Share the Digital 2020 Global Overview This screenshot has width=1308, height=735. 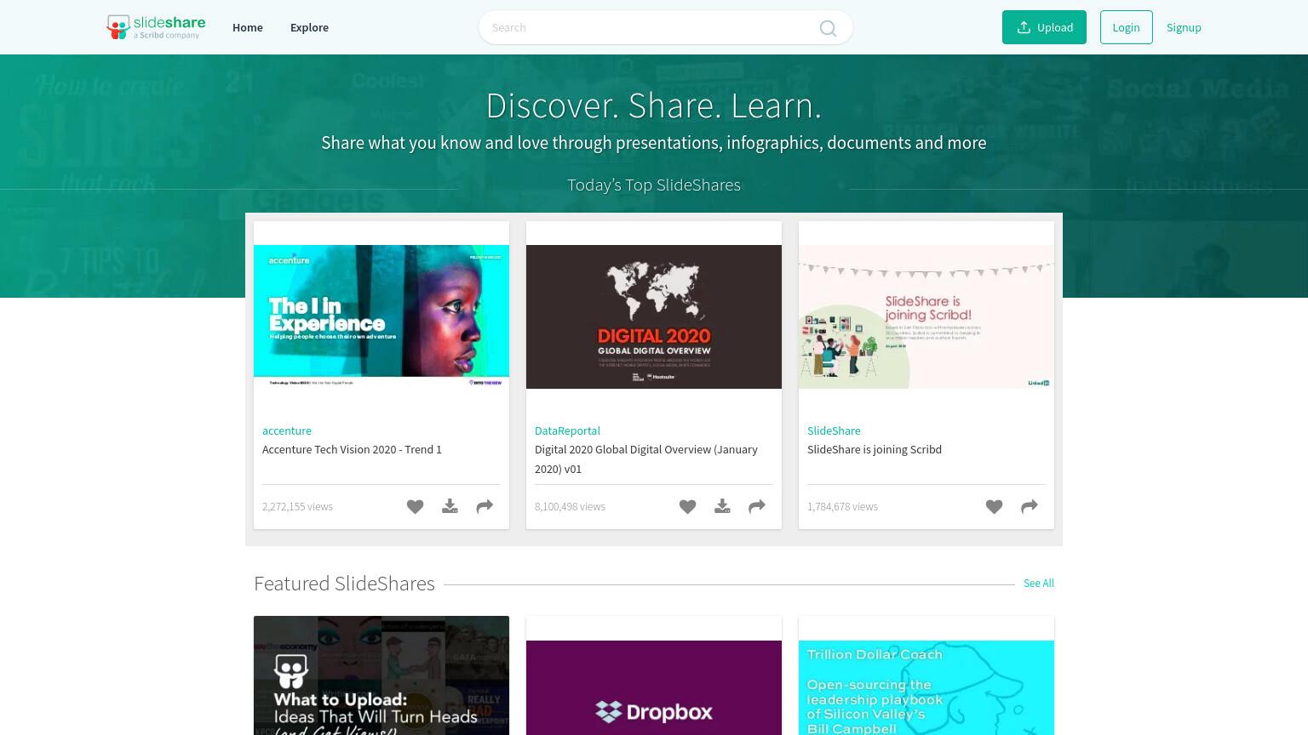[x=757, y=507]
